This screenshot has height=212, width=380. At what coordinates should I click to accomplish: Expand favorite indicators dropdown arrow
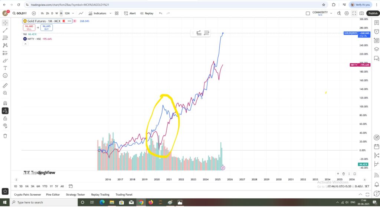pos(111,13)
